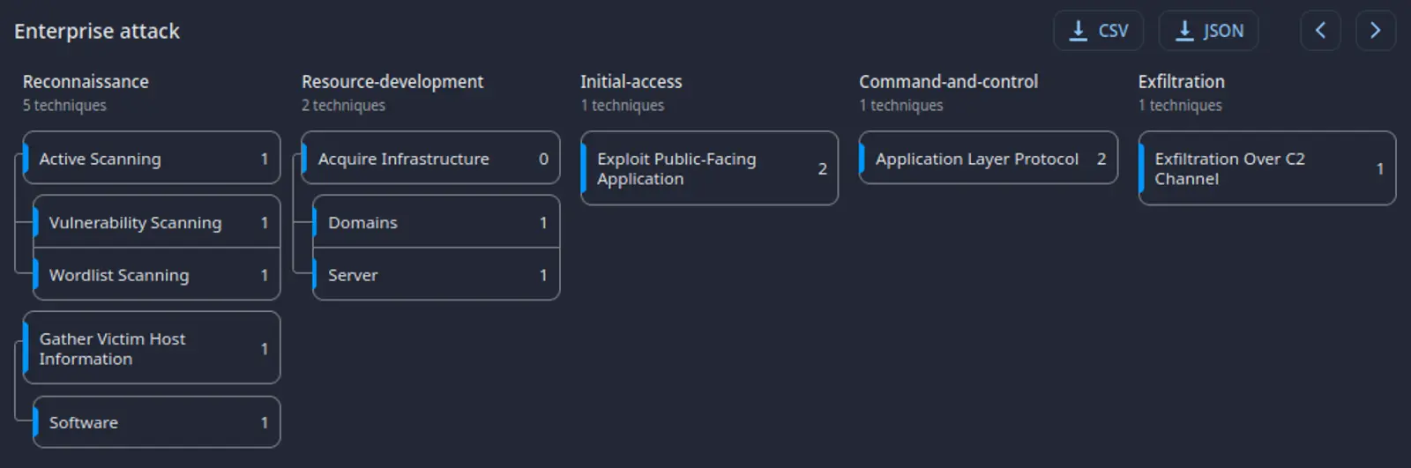Open Gather Victim Host Information card
The height and width of the screenshot is (468, 1411).
(152, 348)
